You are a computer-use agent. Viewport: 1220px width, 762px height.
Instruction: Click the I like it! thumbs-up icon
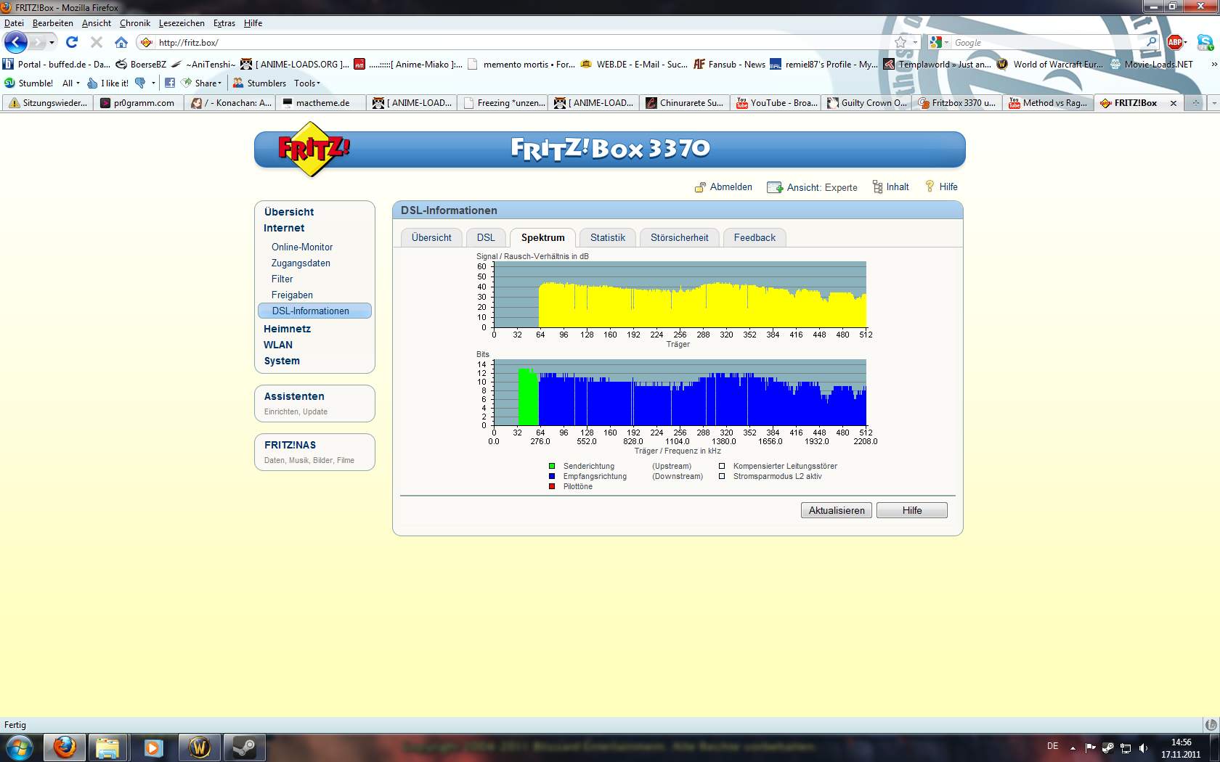pyautogui.click(x=92, y=83)
